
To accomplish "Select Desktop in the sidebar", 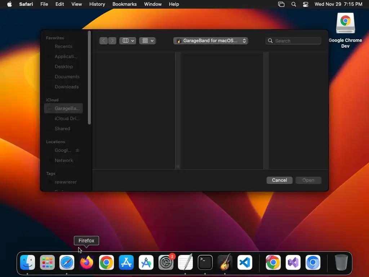I will (x=63, y=67).
